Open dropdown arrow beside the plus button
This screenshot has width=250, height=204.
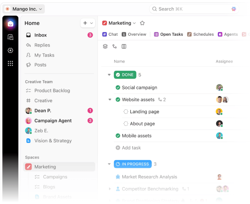[x=92, y=23]
